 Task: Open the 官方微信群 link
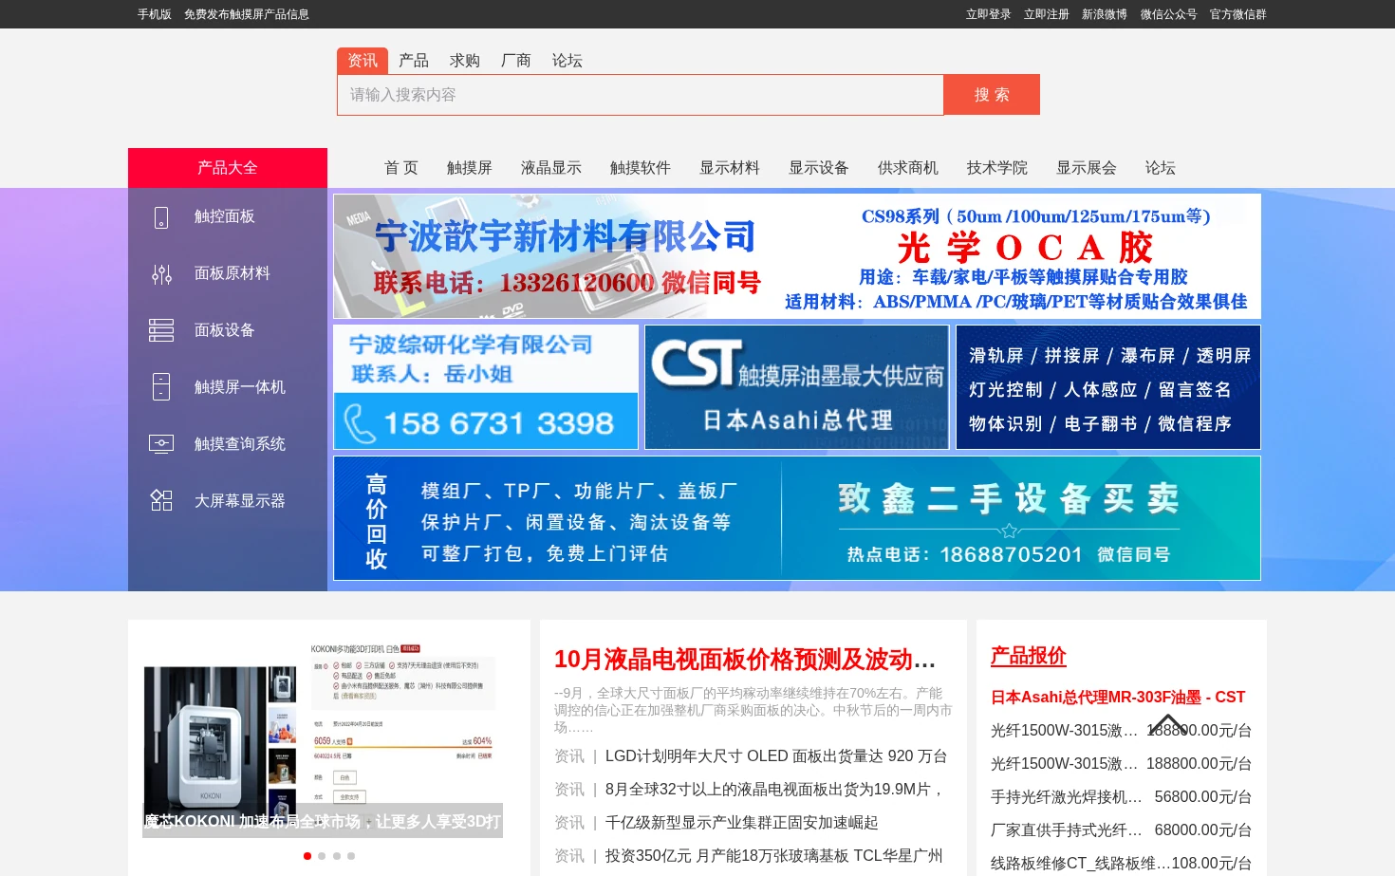1238,14
